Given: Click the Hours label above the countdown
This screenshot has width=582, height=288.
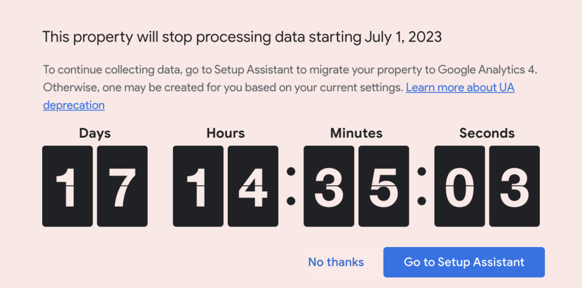Looking at the screenshot, I should [226, 134].
